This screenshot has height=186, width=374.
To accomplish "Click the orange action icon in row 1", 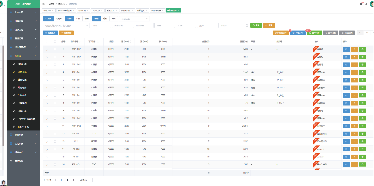I will (354, 49).
